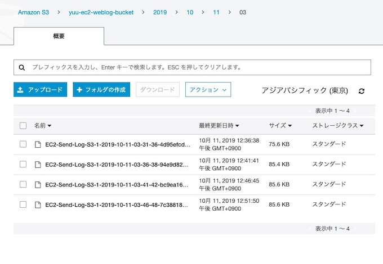
Task: Click the search magnifier icon
Action: coord(22,67)
